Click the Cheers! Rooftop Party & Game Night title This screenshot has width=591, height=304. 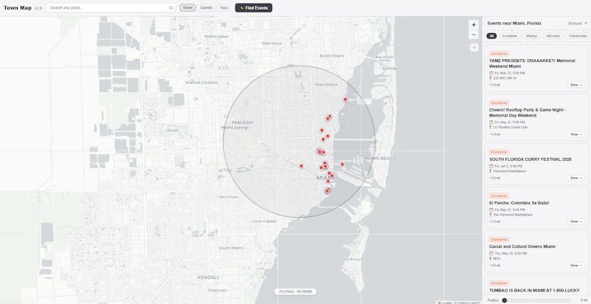click(527, 112)
